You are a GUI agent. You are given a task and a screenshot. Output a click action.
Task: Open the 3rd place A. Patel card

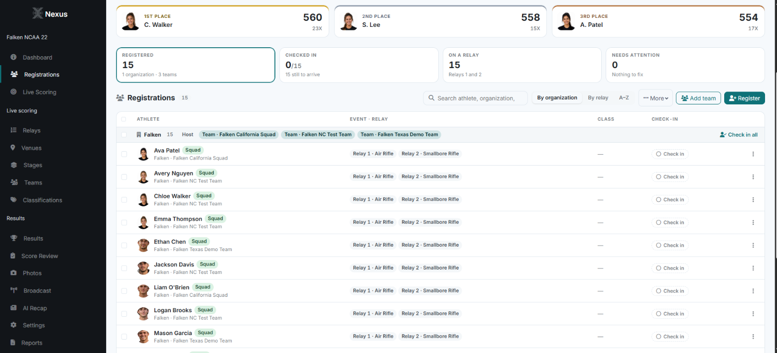[658, 21]
